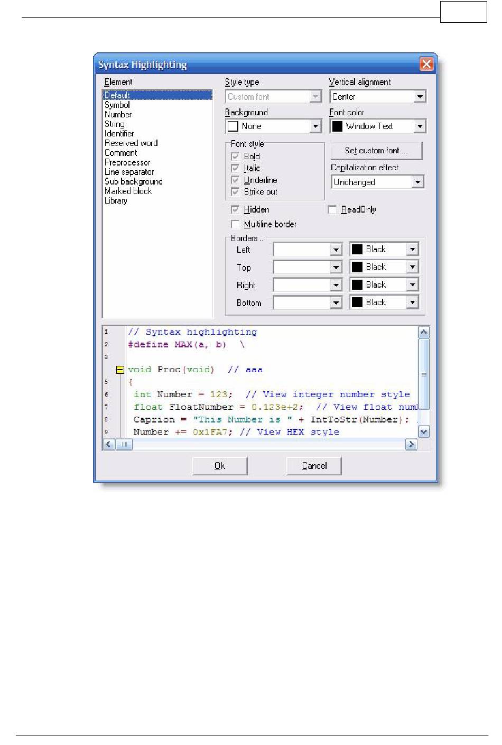This screenshot has height=745, width=502.
Task: Open the Capitalization effect dropdown
Action: click(x=417, y=182)
